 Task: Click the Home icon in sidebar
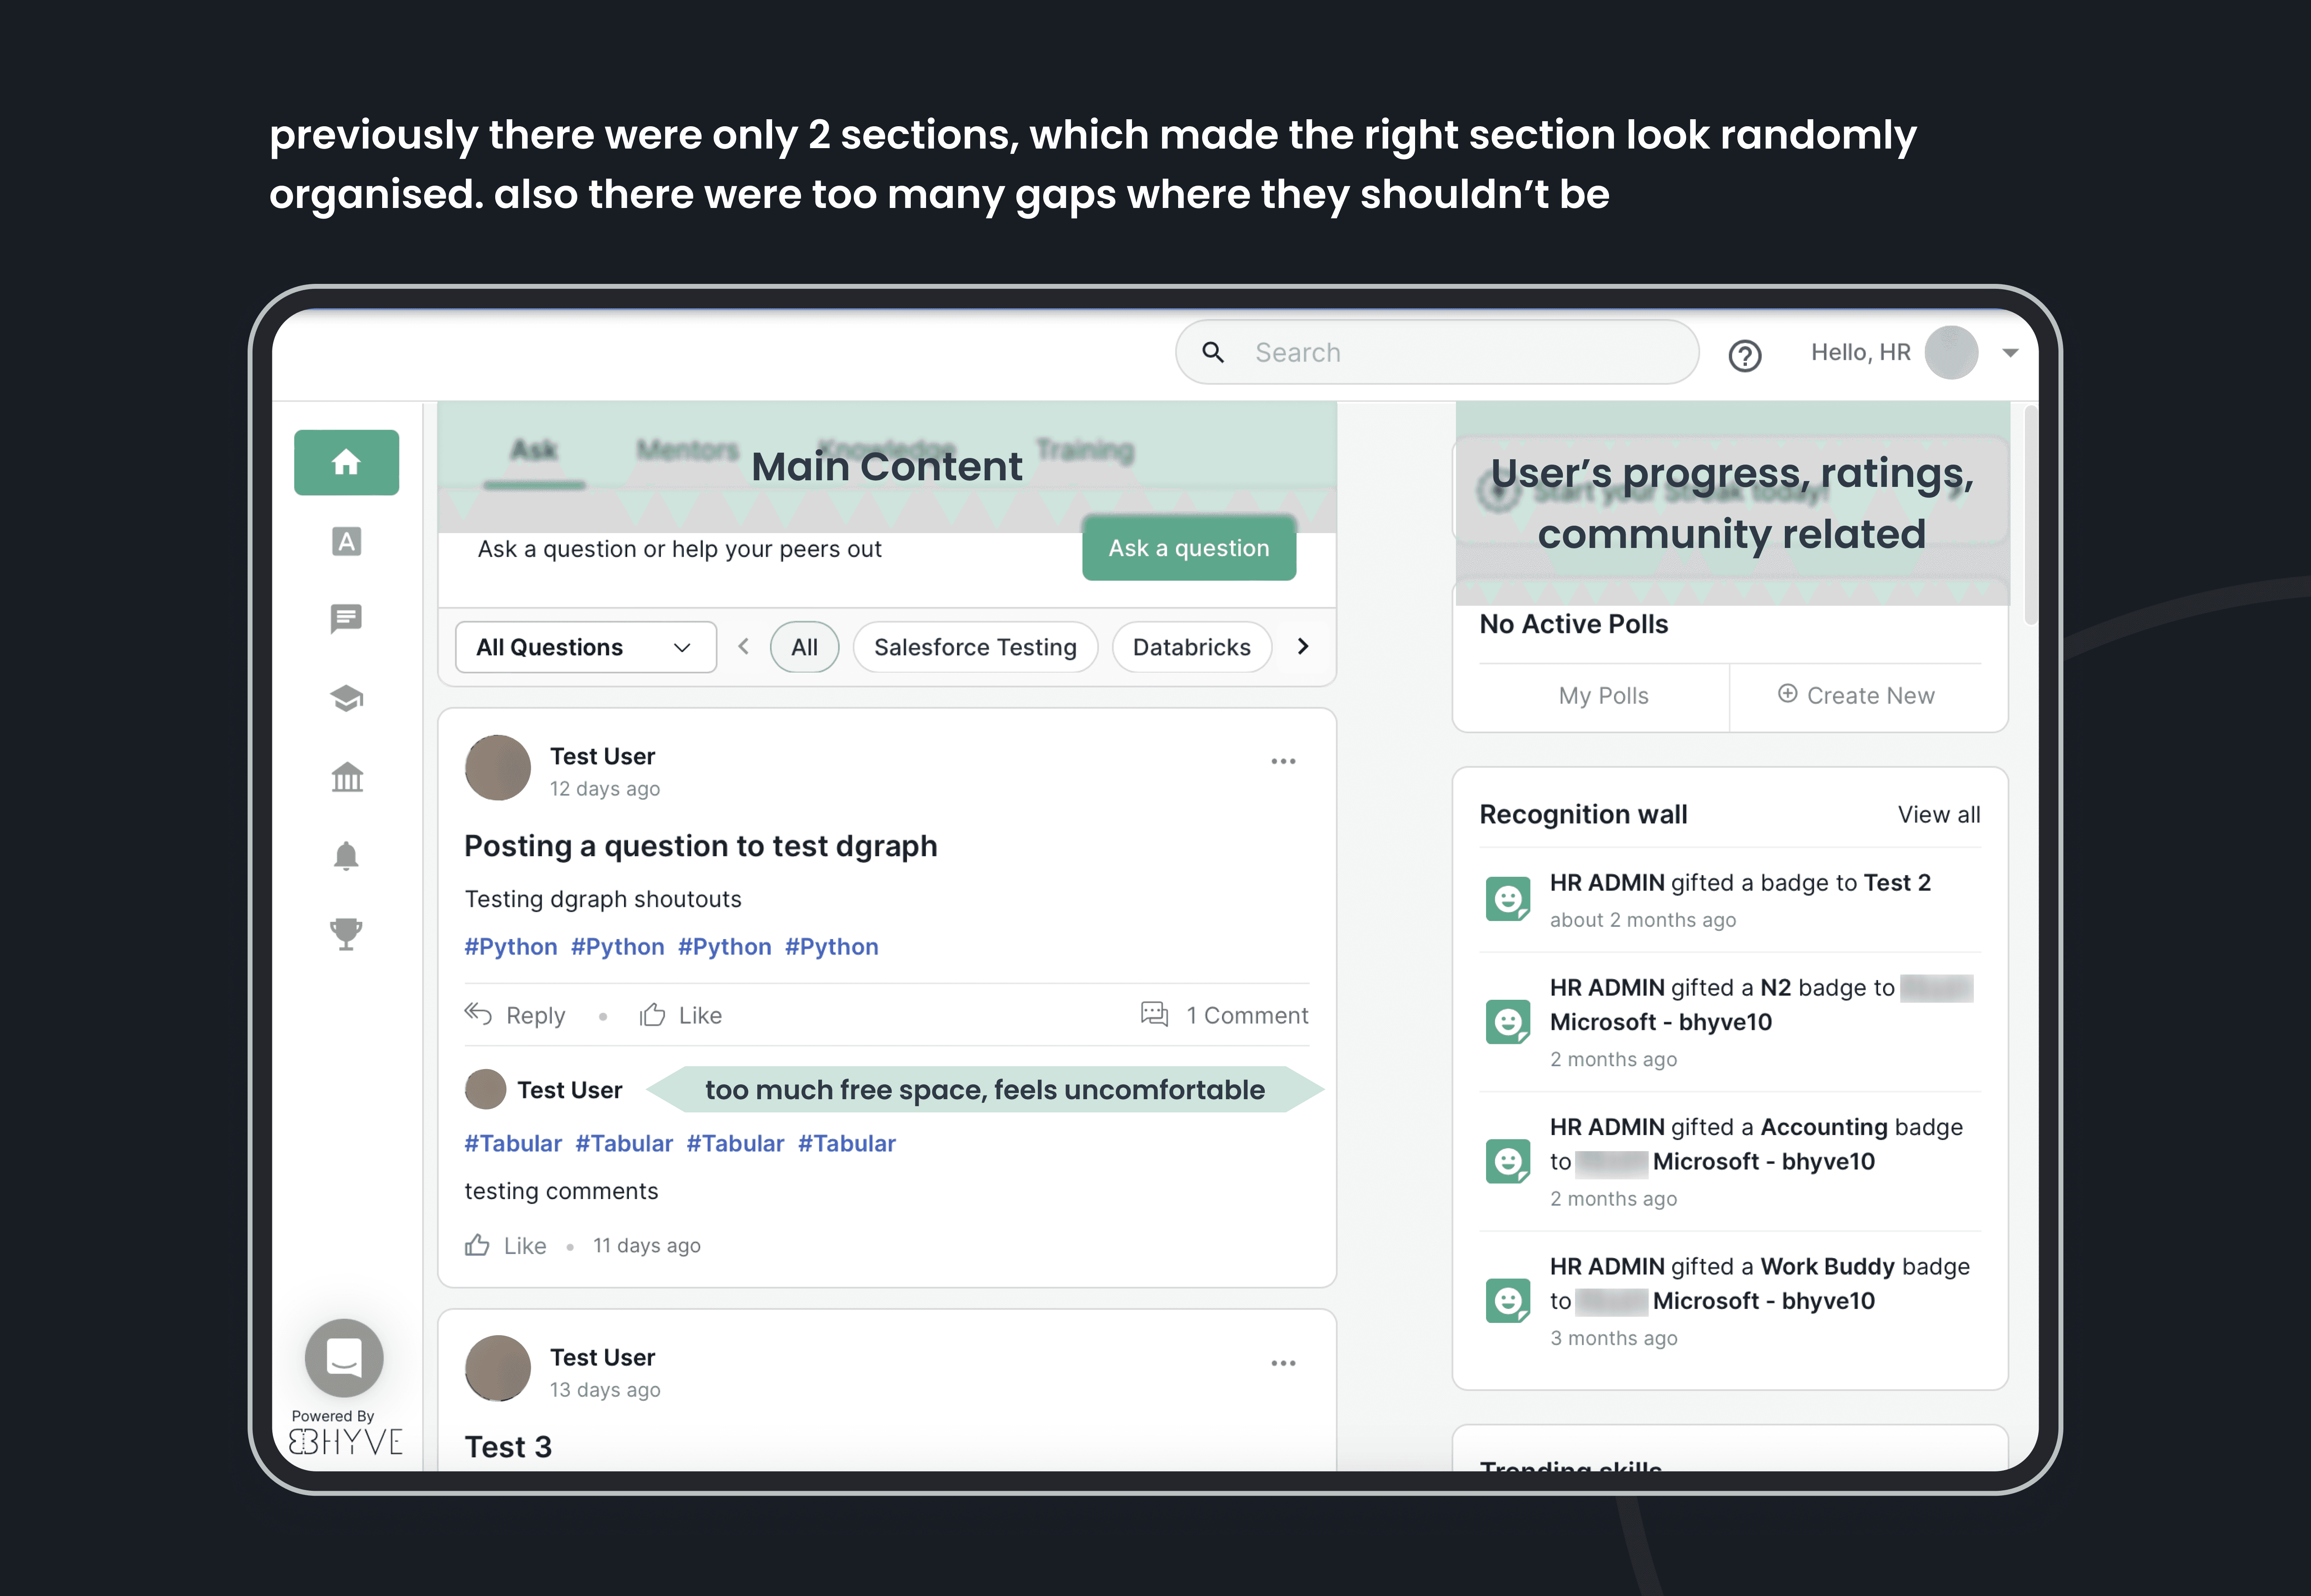tap(346, 462)
